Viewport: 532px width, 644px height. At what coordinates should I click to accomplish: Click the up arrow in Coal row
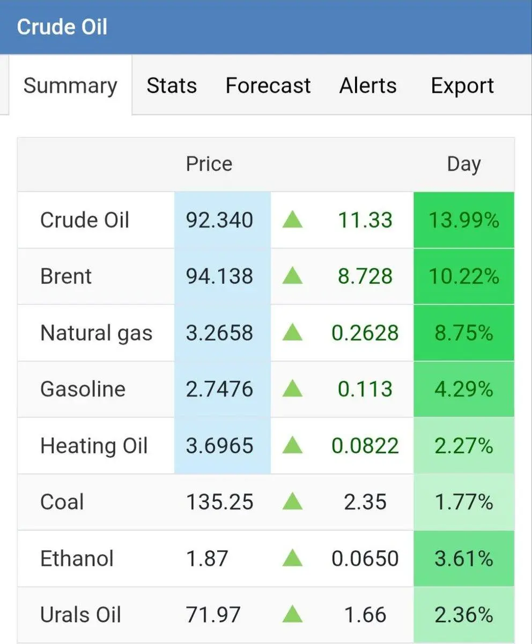coord(292,502)
